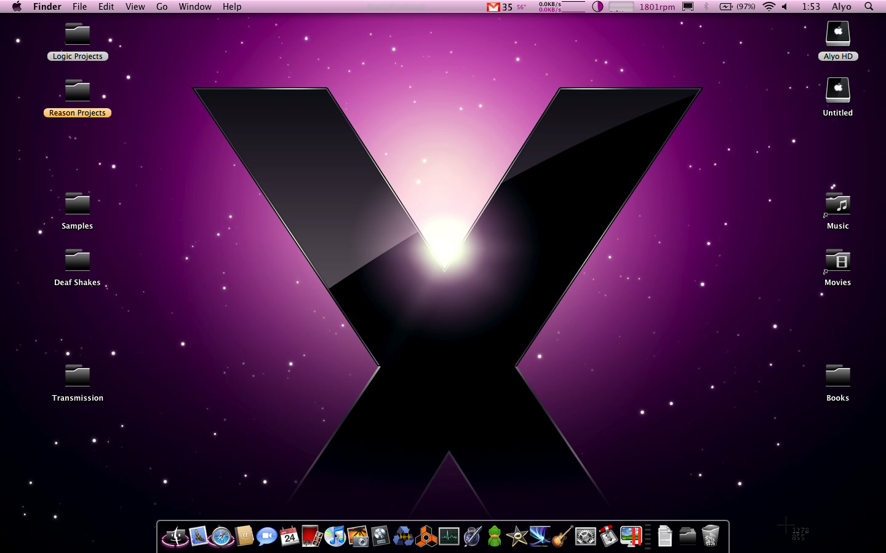Image resolution: width=886 pixels, height=553 pixels.
Task: Open the volume control in menu bar
Action: pyautogui.click(x=785, y=7)
